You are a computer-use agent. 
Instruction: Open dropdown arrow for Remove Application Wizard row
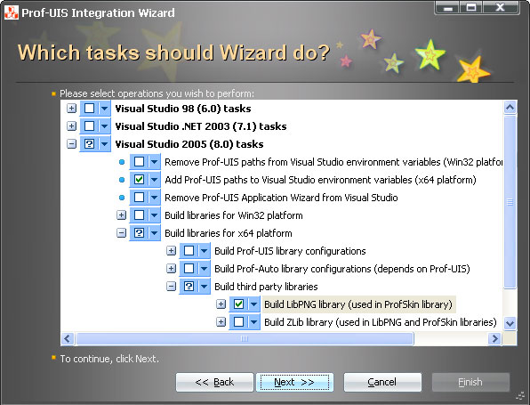click(x=155, y=198)
